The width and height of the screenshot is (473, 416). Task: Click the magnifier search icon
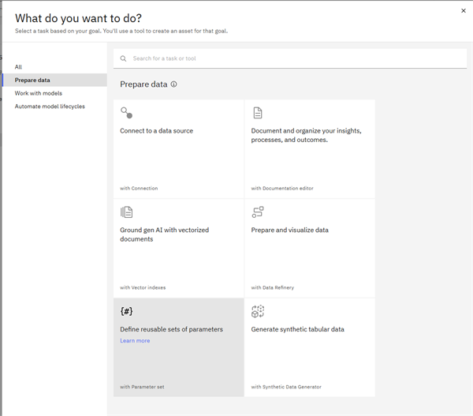coord(123,58)
